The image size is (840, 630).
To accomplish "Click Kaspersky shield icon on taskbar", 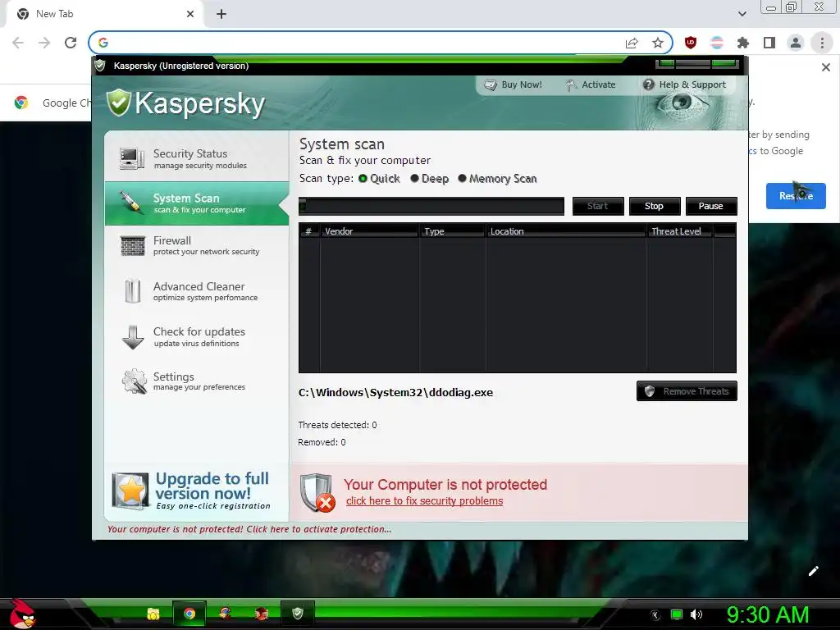I will tap(297, 614).
